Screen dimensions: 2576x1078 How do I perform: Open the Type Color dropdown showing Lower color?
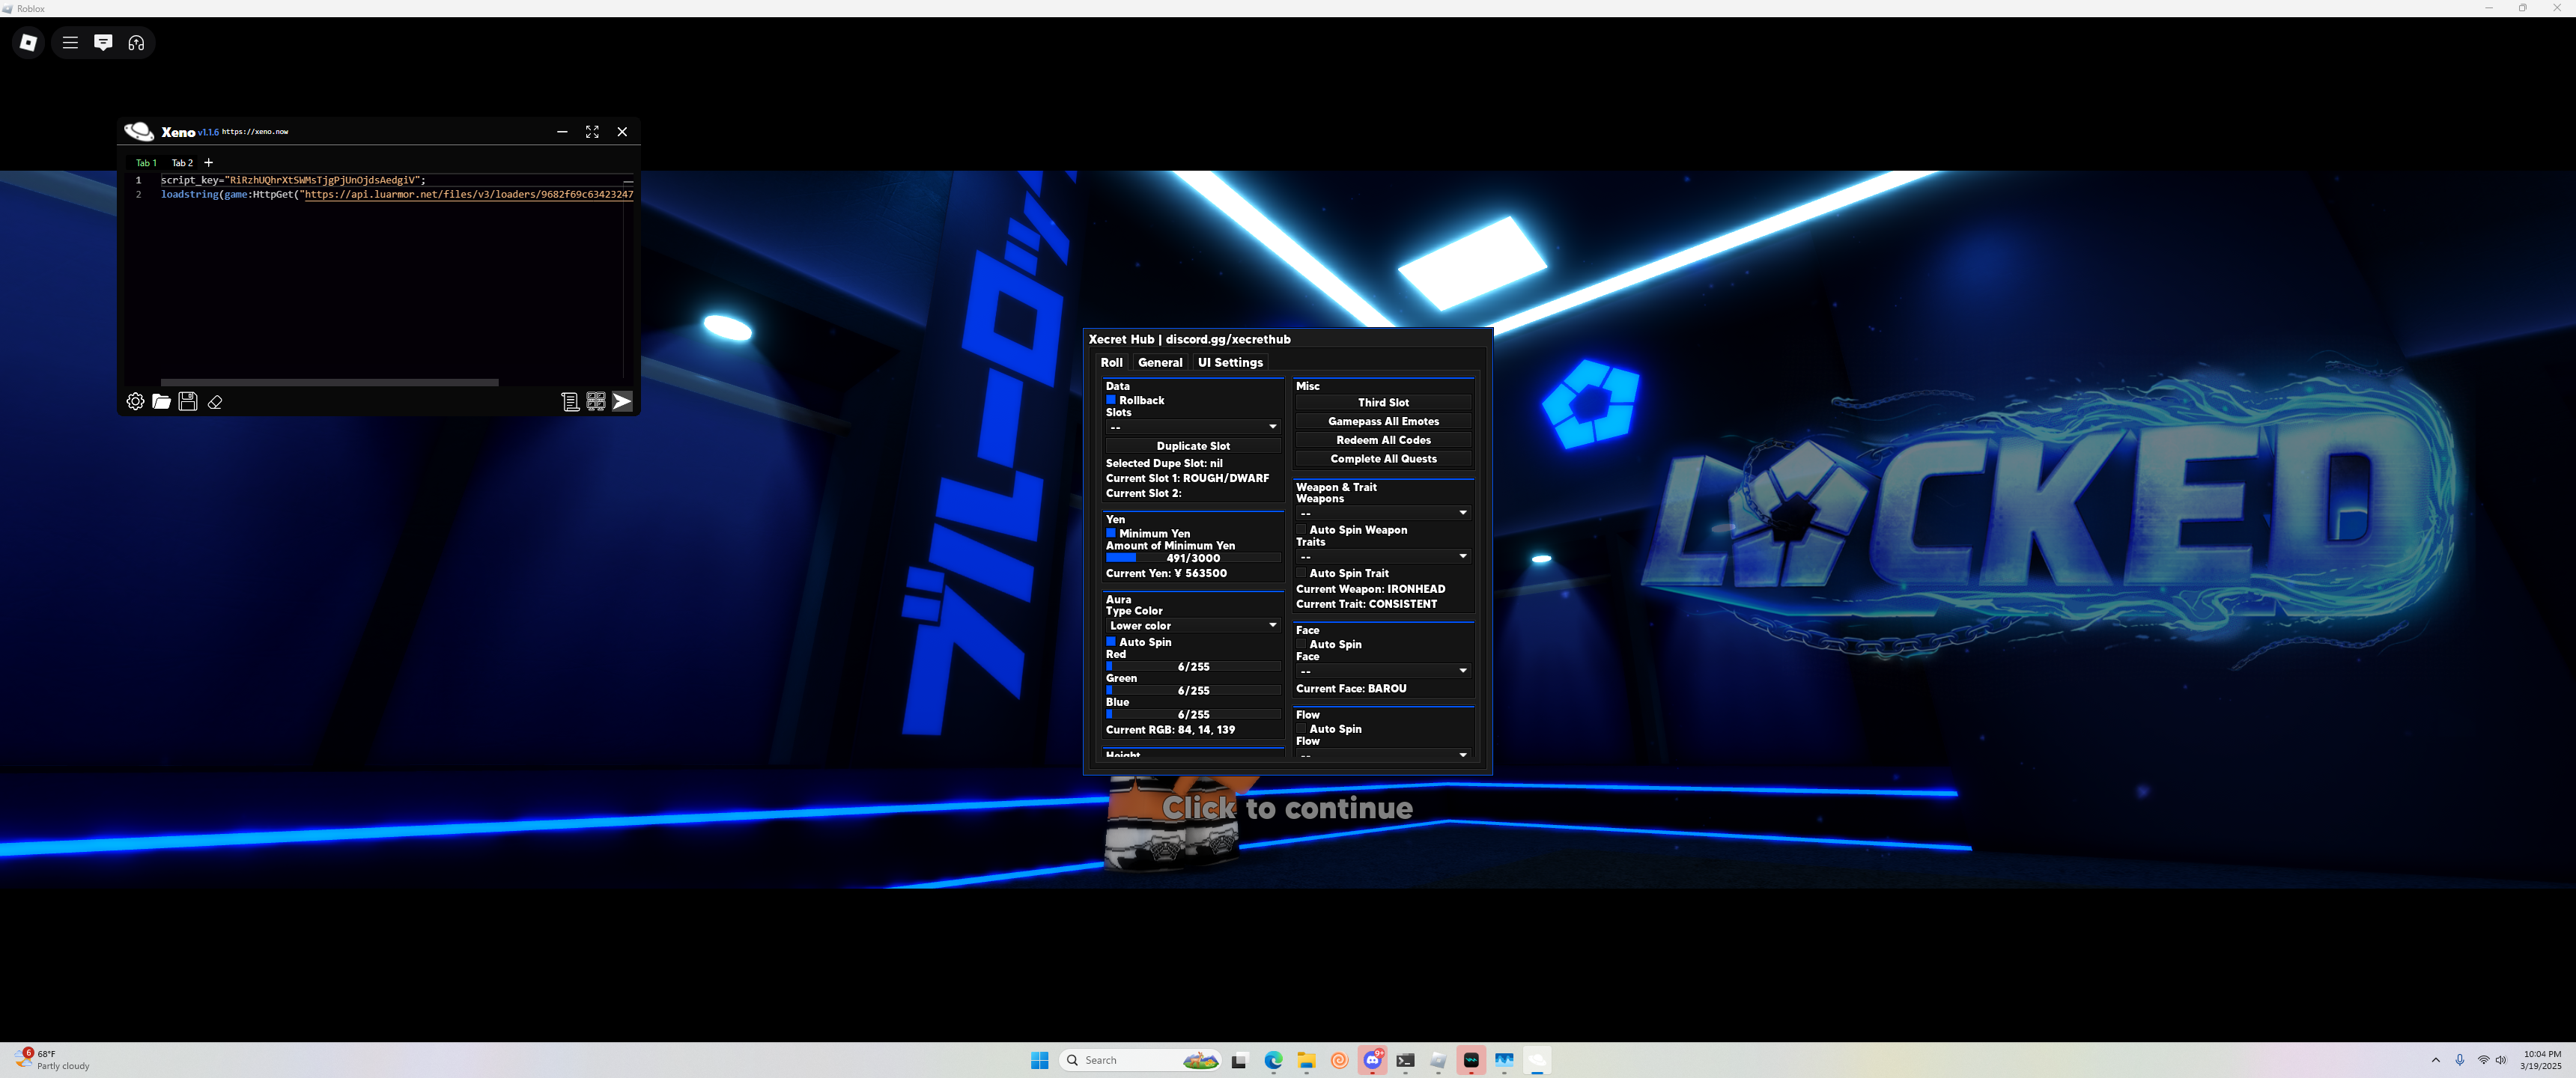pos(1192,625)
